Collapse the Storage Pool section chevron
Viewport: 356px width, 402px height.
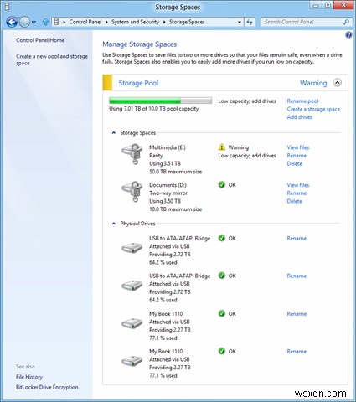click(338, 83)
